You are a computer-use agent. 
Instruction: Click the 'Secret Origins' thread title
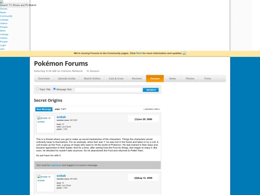(x=48, y=100)
